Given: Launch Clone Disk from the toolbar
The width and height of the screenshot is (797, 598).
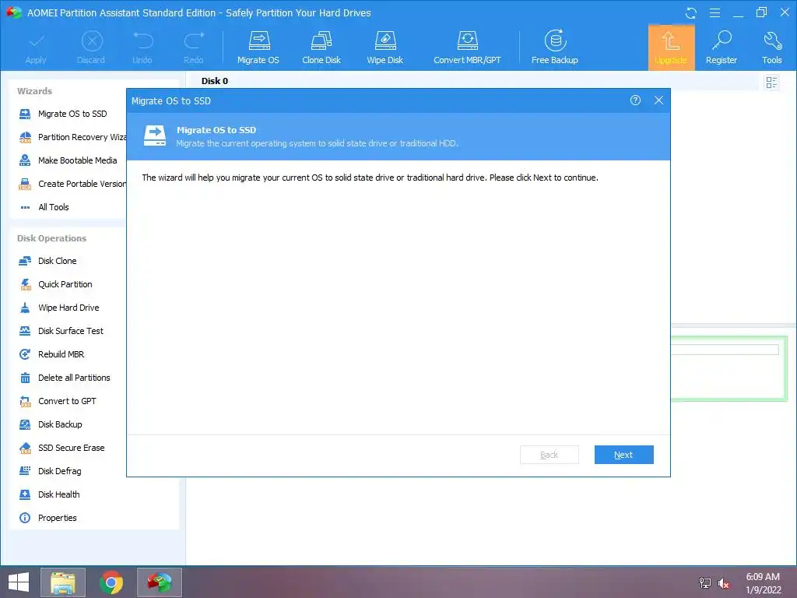Looking at the screenshot, I should 321,47.
